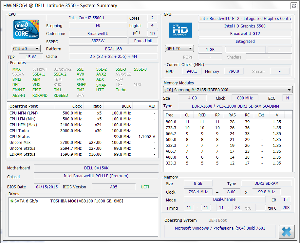Click the Motherboard value DELL 0V15XK

96,168
